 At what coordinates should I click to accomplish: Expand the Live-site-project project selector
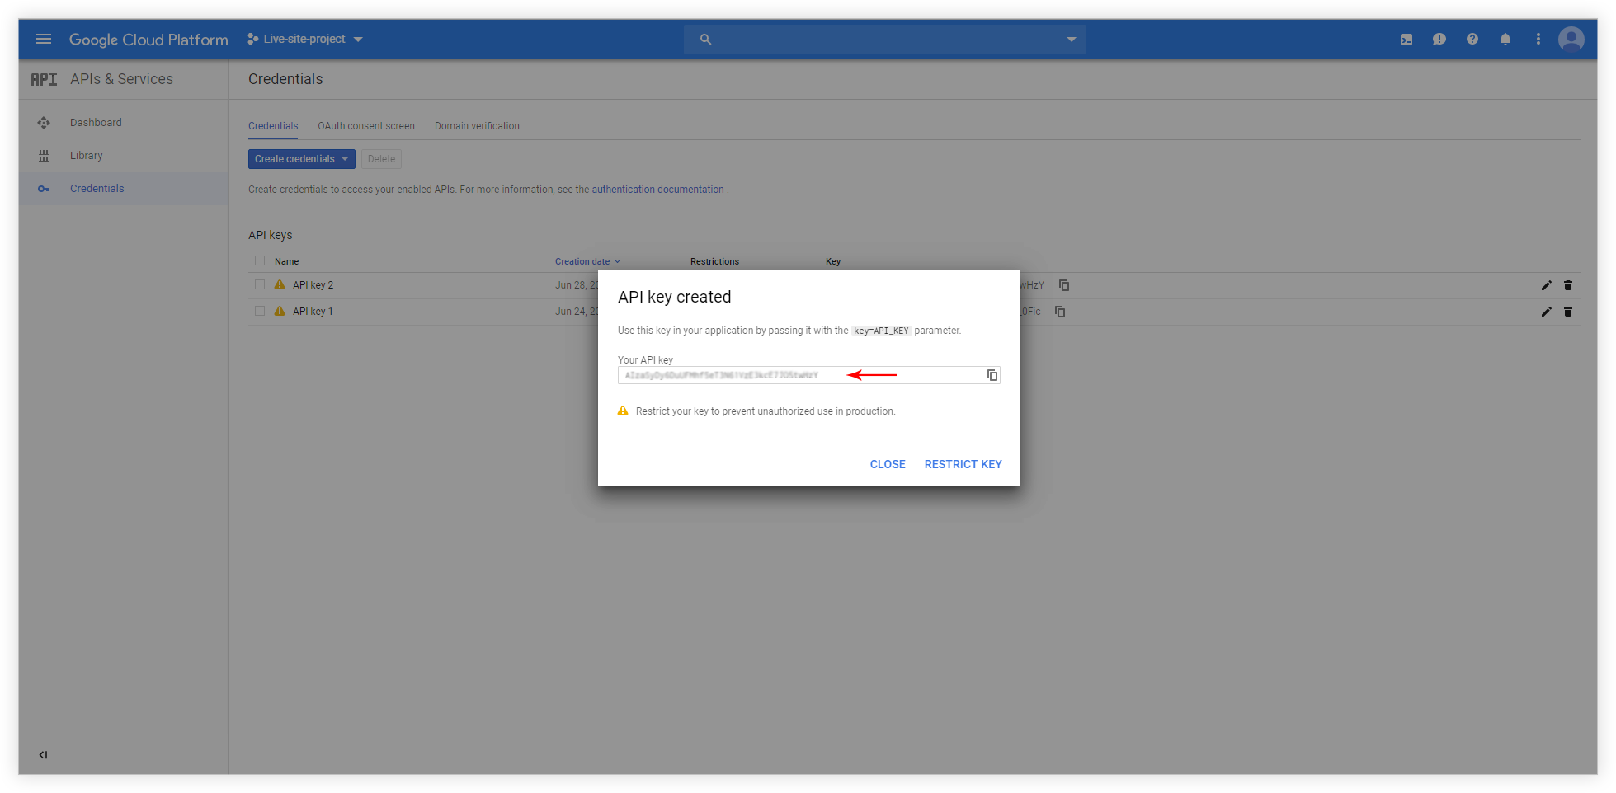[305, 40]
